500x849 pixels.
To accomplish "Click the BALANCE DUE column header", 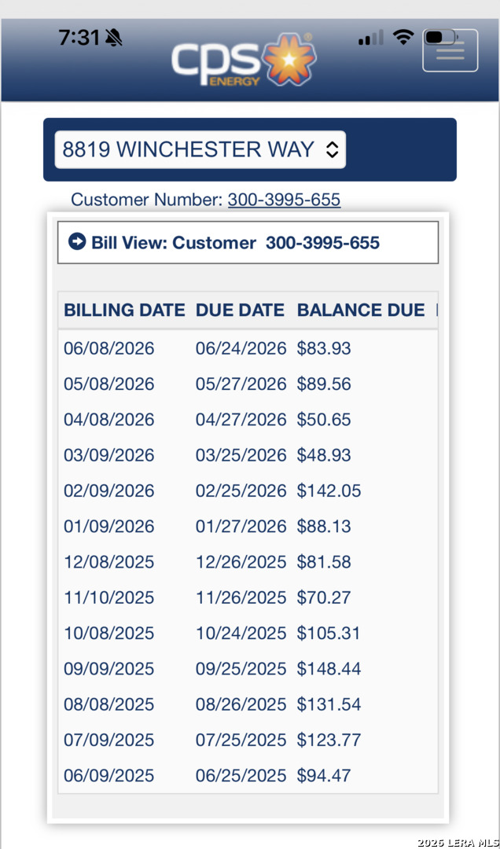I will point(361,311).
